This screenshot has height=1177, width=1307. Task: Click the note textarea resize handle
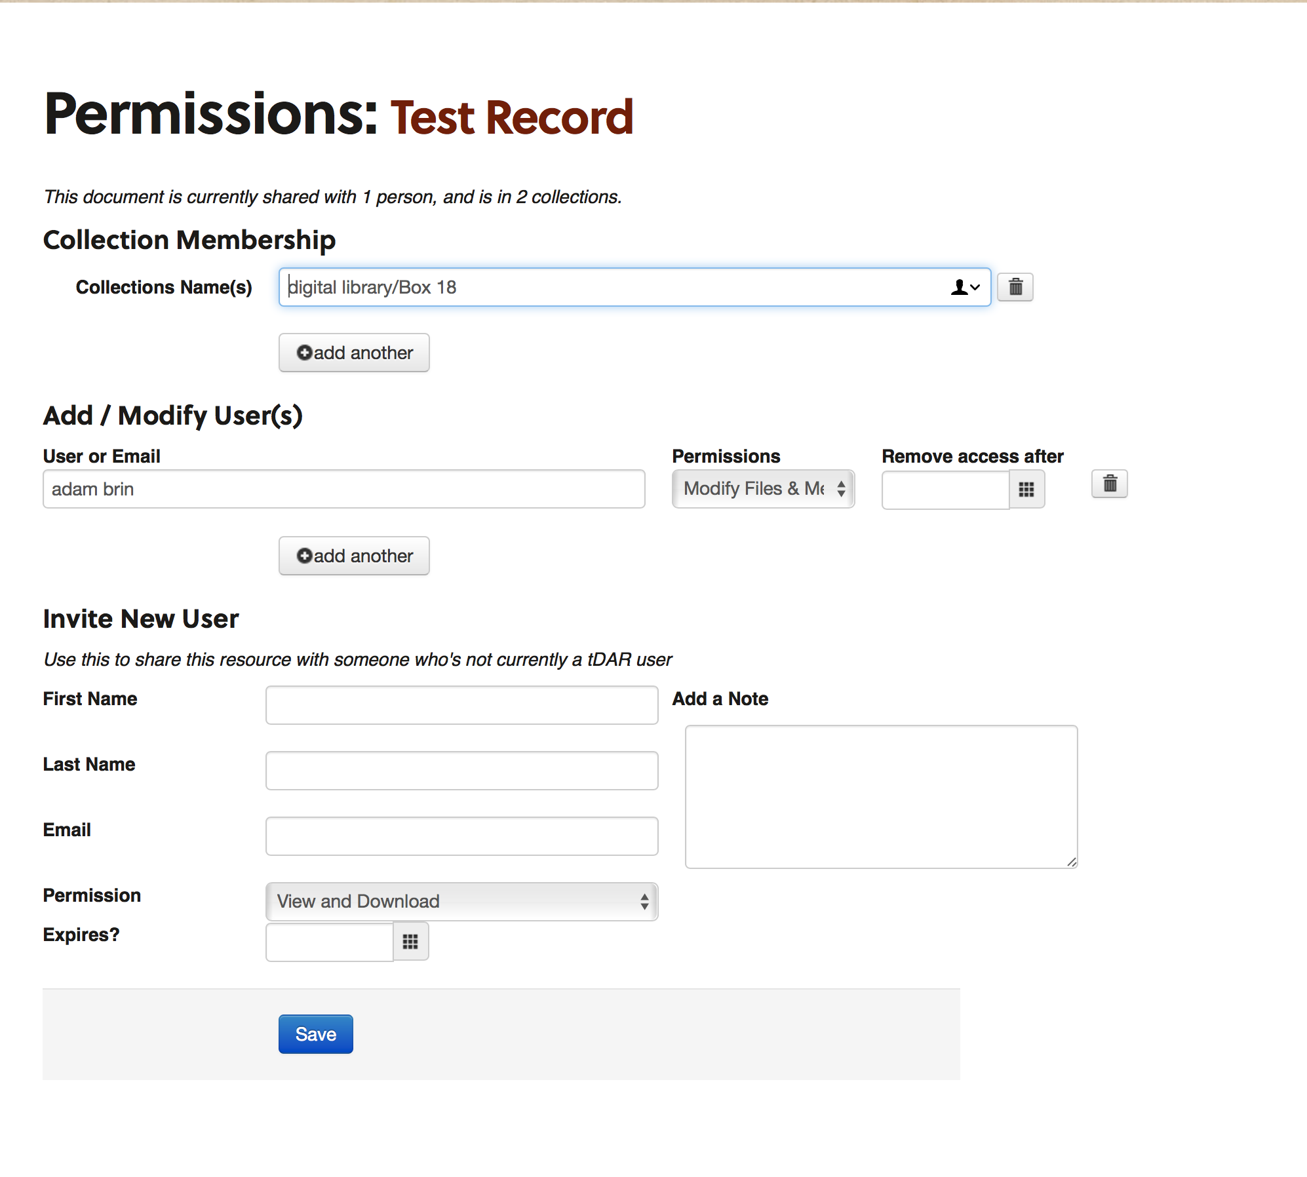tap(1072, 862)
